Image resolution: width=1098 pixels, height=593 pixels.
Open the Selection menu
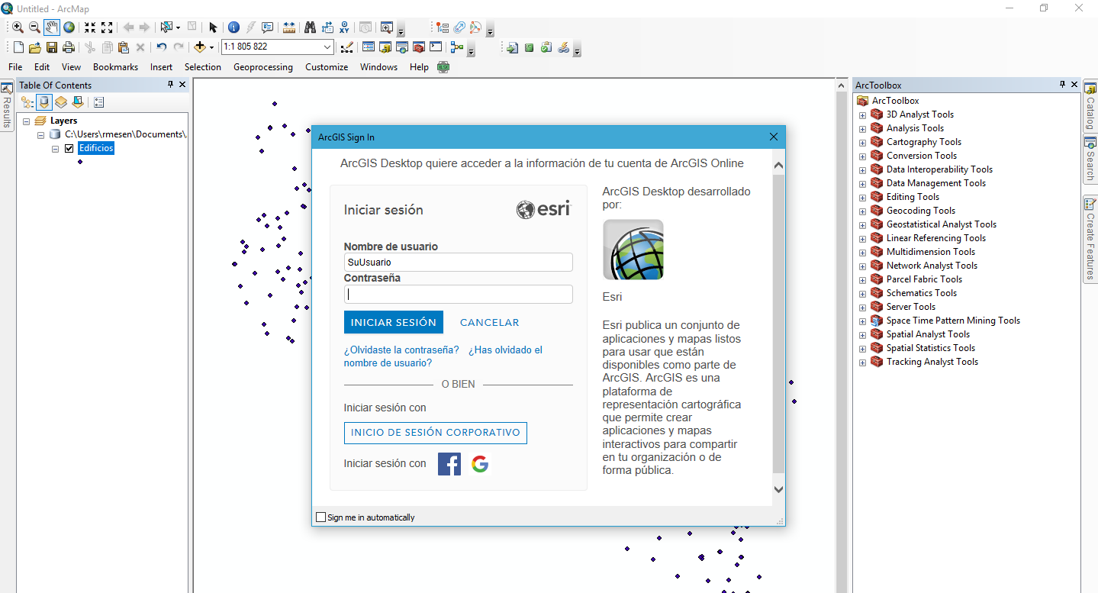pyautogui.click(x=203, y=67)
